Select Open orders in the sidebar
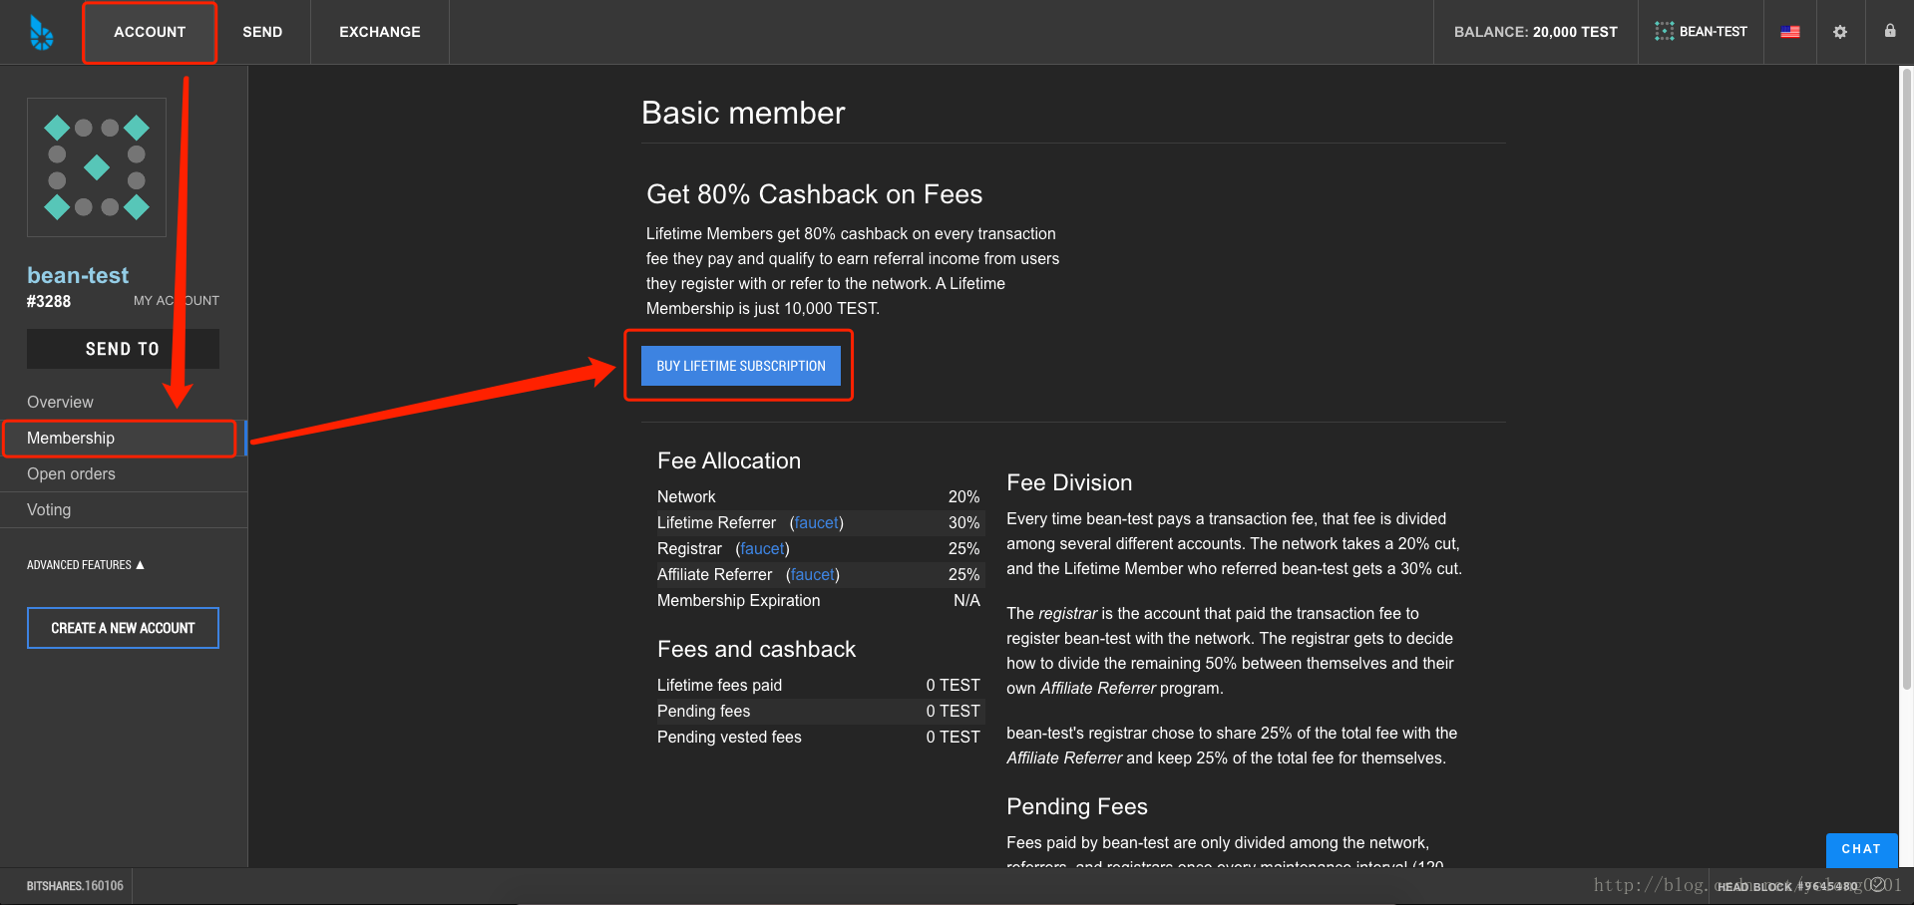The width and height of the screenshot is (1914, 905). pos(124,473)
